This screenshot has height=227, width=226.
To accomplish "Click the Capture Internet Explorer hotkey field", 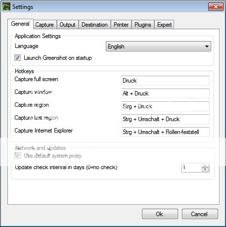I will [x=165, y=132].
